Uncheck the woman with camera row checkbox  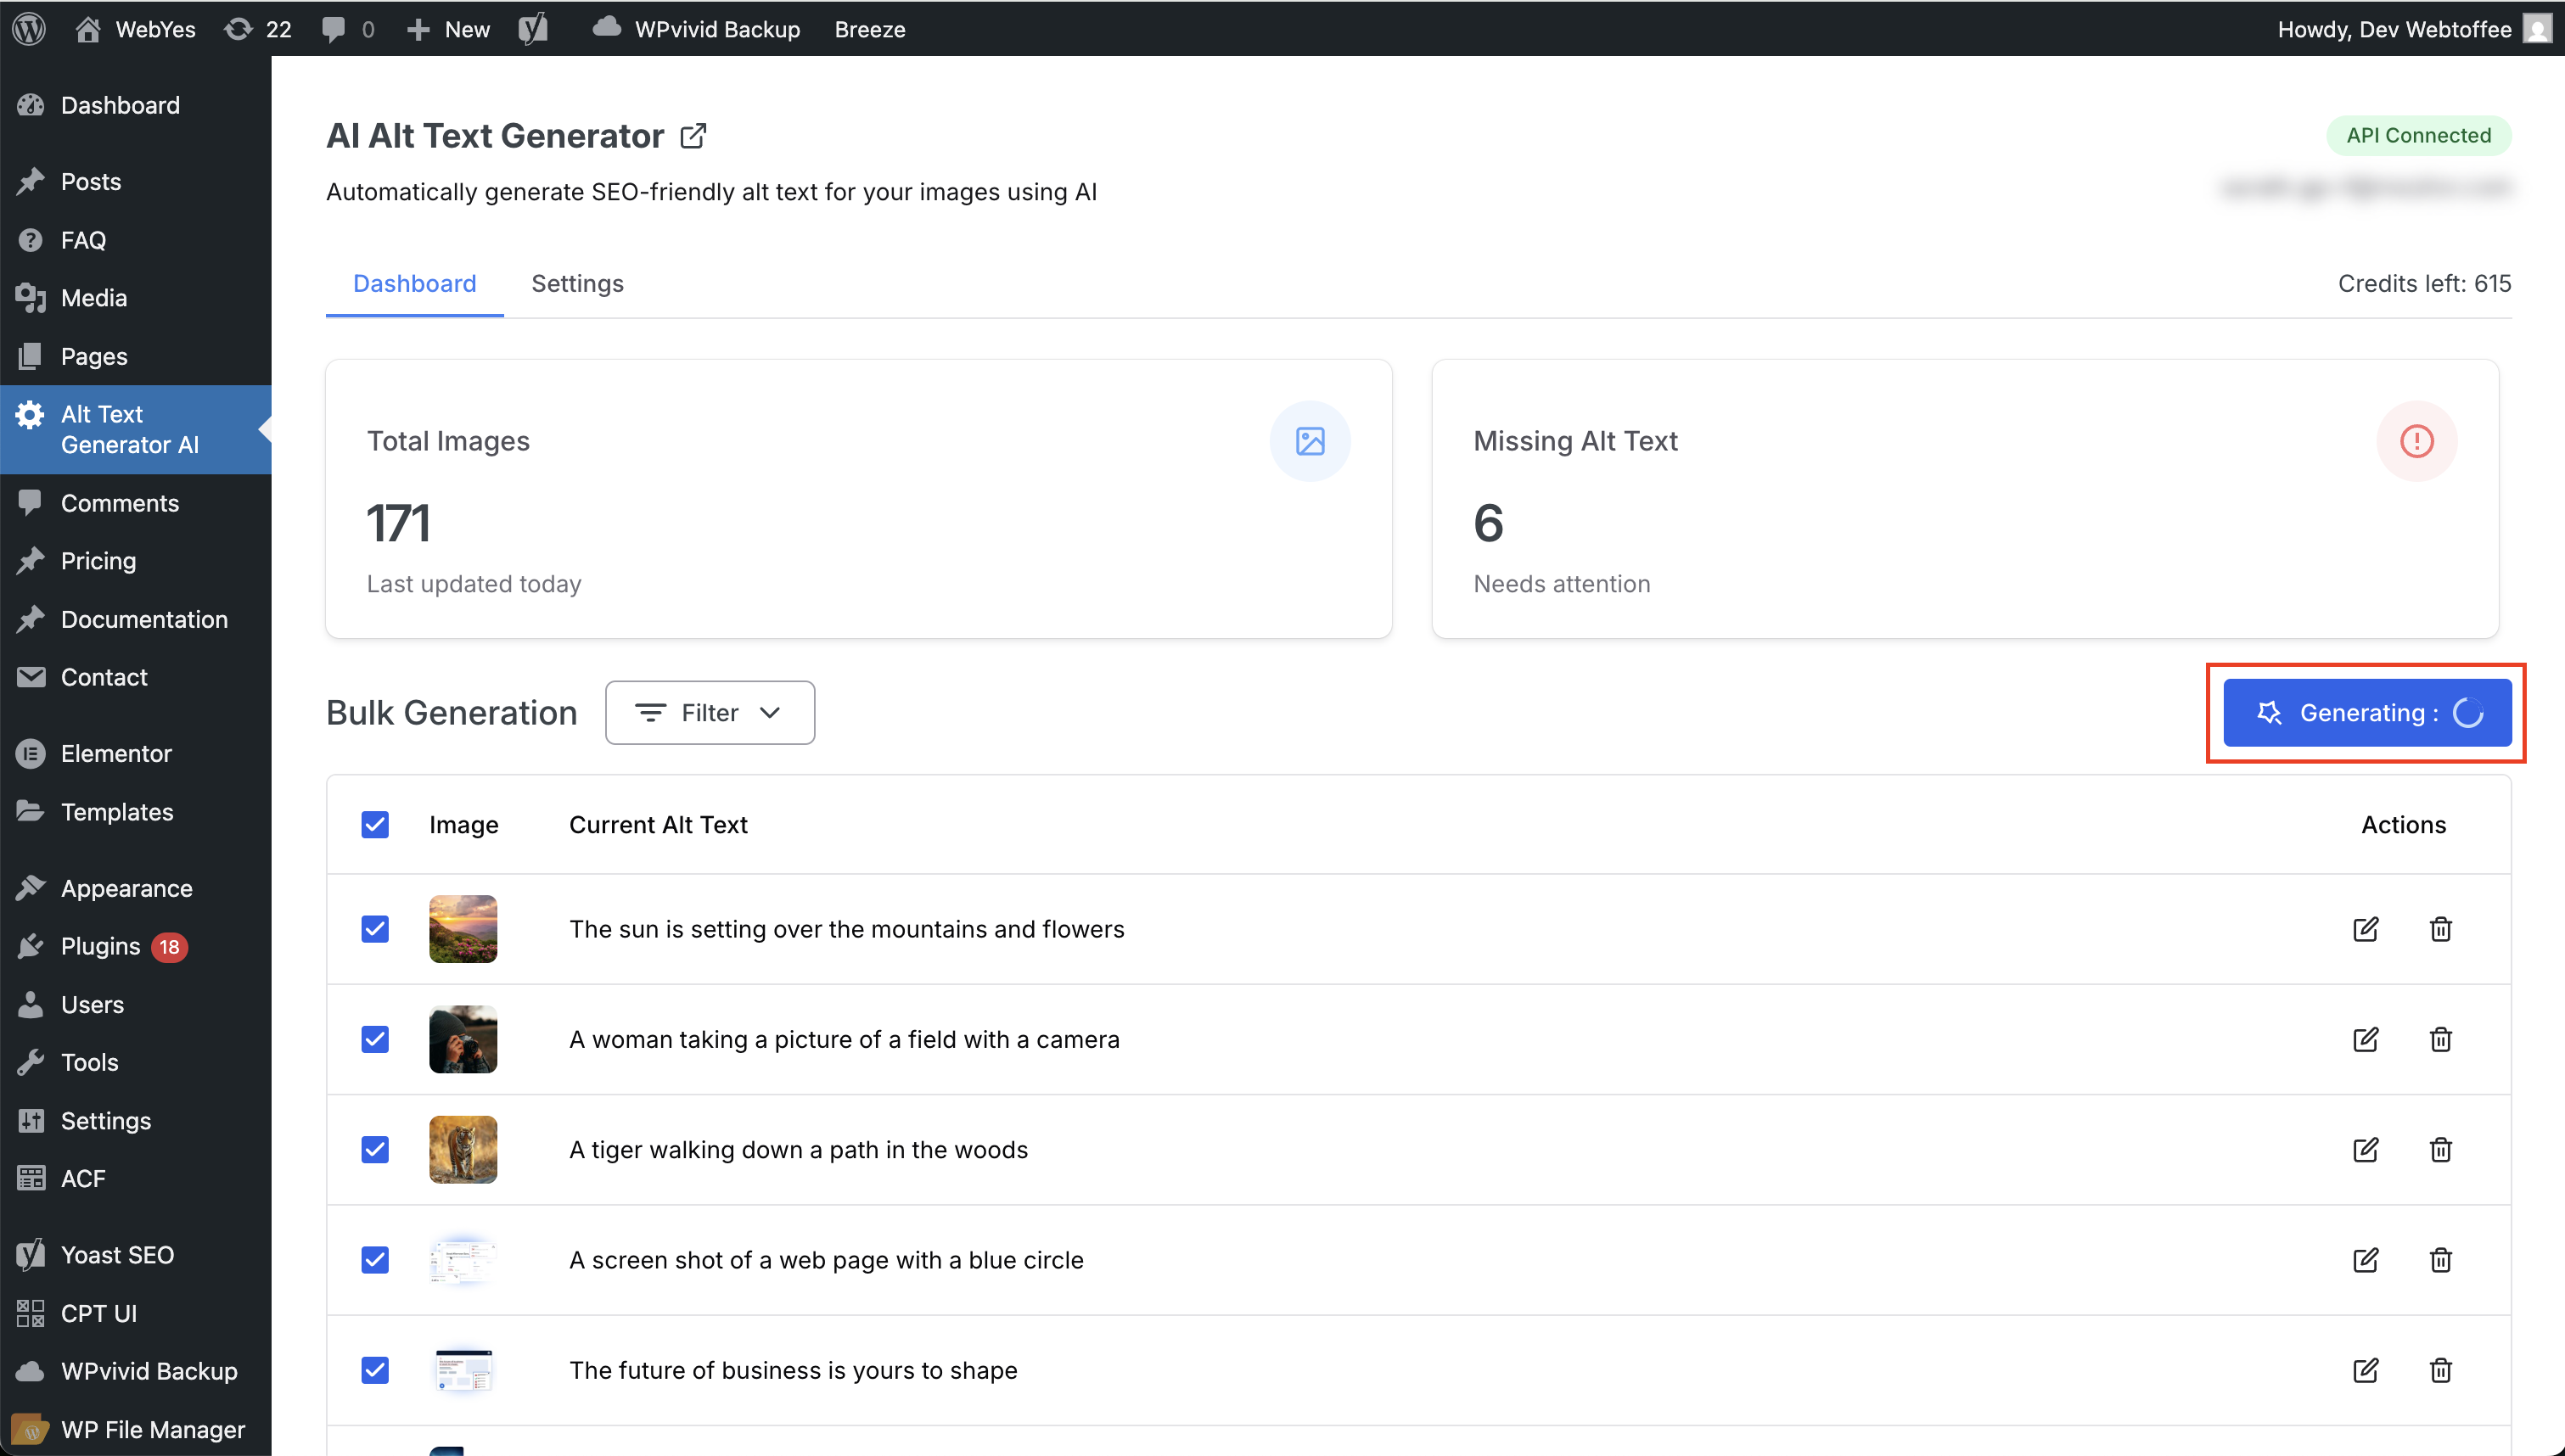(375, 1040)
